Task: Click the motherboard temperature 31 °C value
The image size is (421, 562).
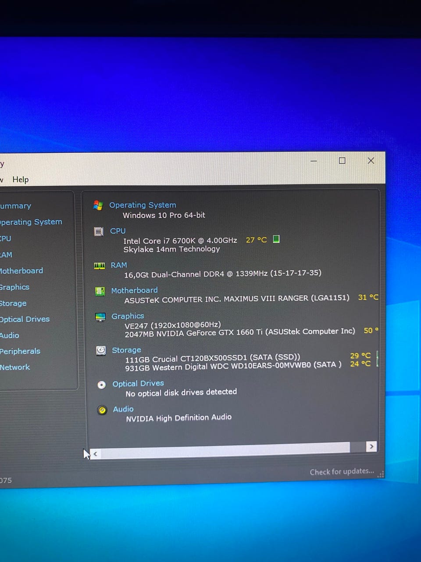Action: click(x=368, y=297)
